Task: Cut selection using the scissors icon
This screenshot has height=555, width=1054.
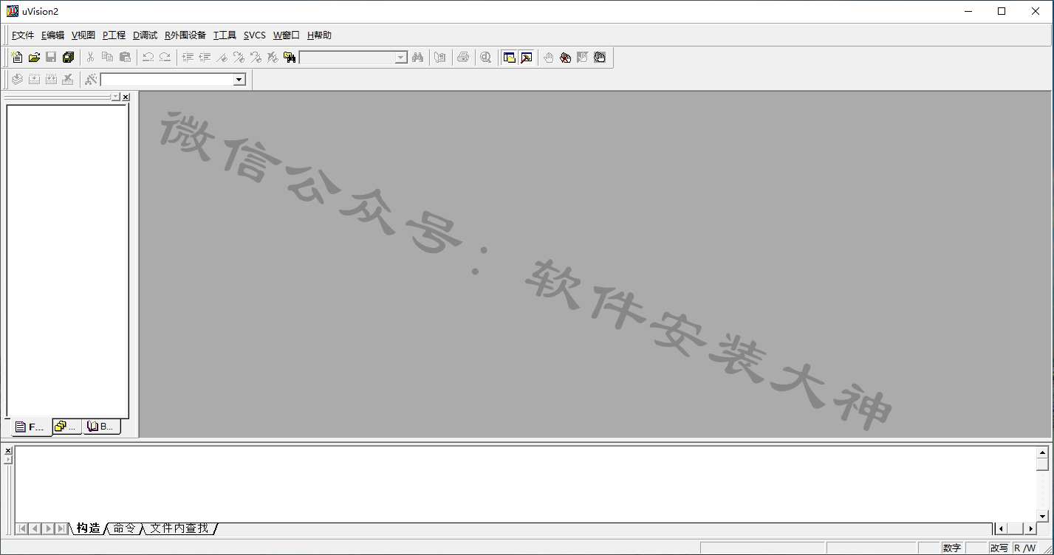Action: coord(90,57)
